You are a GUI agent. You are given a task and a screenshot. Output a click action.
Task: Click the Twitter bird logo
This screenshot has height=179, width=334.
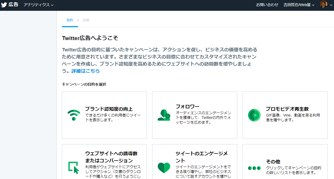pyautogui.click(x=4, y=5)
